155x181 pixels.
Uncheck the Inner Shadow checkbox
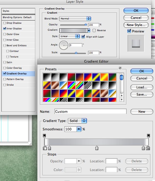coord(5,29)
